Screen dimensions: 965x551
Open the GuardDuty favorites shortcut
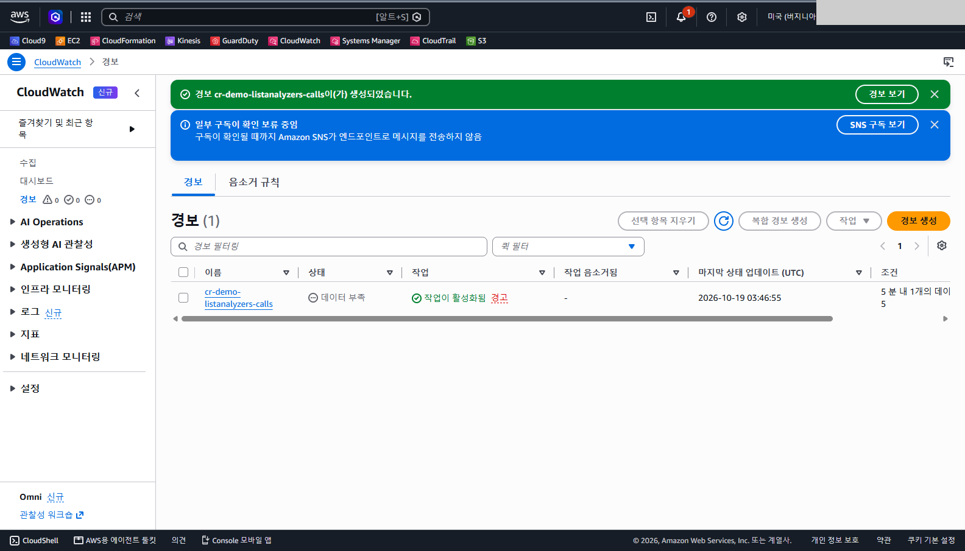coord(235,41)
